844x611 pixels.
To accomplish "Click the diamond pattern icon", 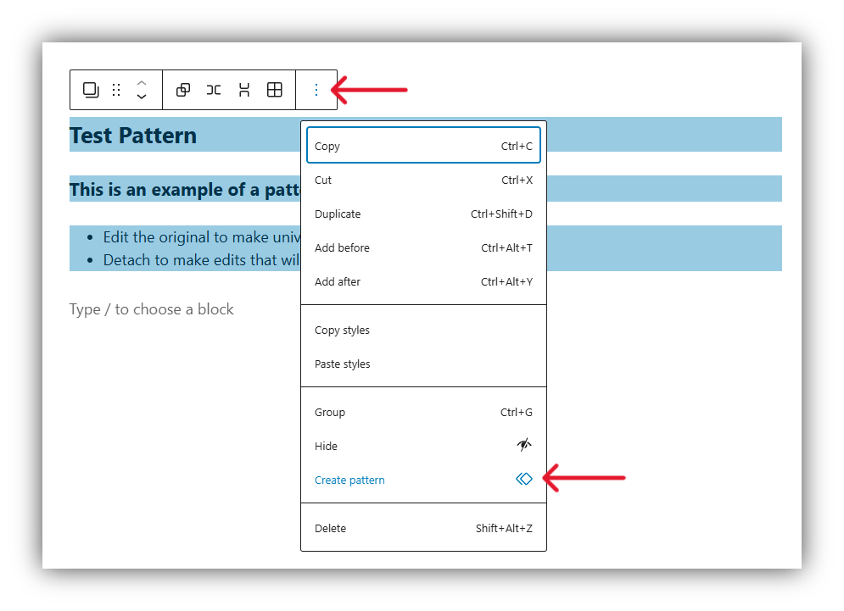I will pyautogui.click(x=523, y=479).
